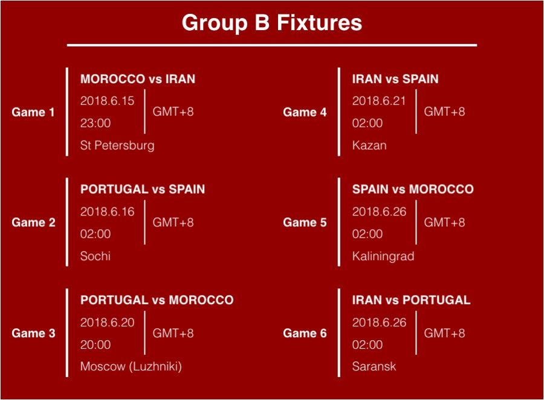Click the Game 6 label
Viewport: 544px width, 400px height.
[x=305, y=333]
